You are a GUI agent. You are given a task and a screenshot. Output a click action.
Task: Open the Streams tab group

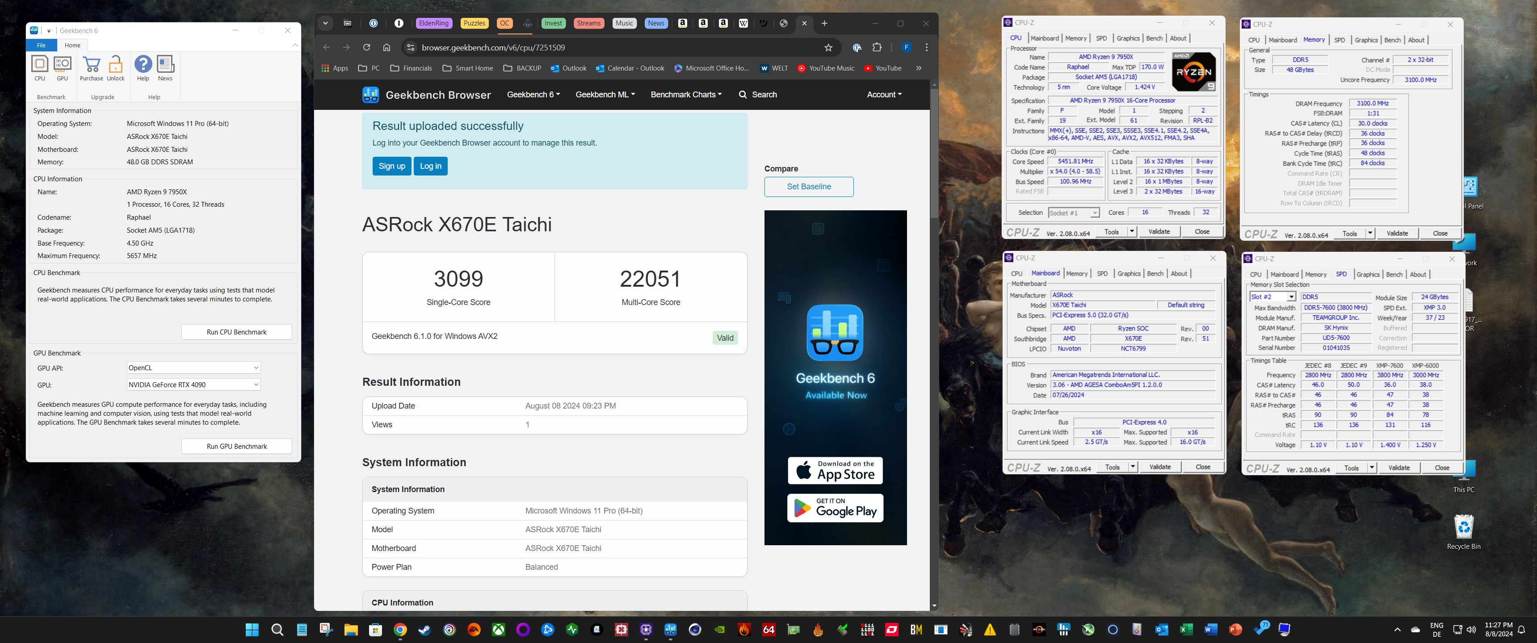tap(588, 23)
